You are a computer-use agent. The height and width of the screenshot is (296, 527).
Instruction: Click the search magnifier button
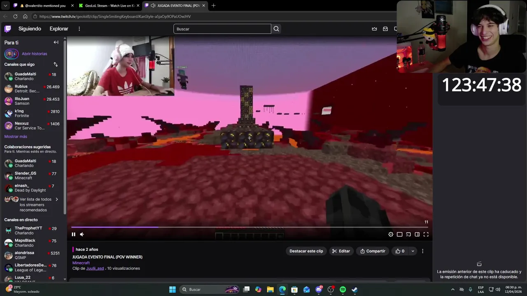tap(276, 29)
